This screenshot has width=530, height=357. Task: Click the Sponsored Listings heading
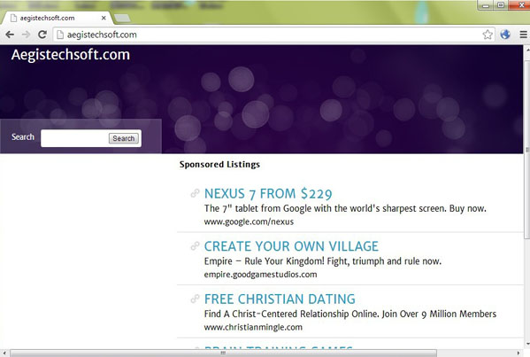[x=219, y=165]
